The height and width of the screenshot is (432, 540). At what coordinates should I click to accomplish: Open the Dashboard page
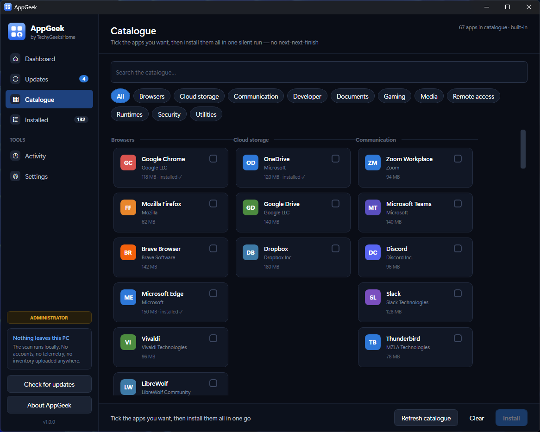pos(49,59)
